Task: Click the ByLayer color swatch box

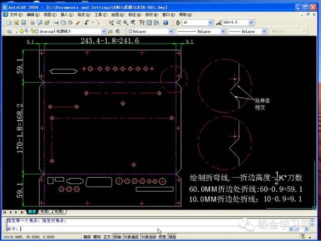Action: point(130,31)
